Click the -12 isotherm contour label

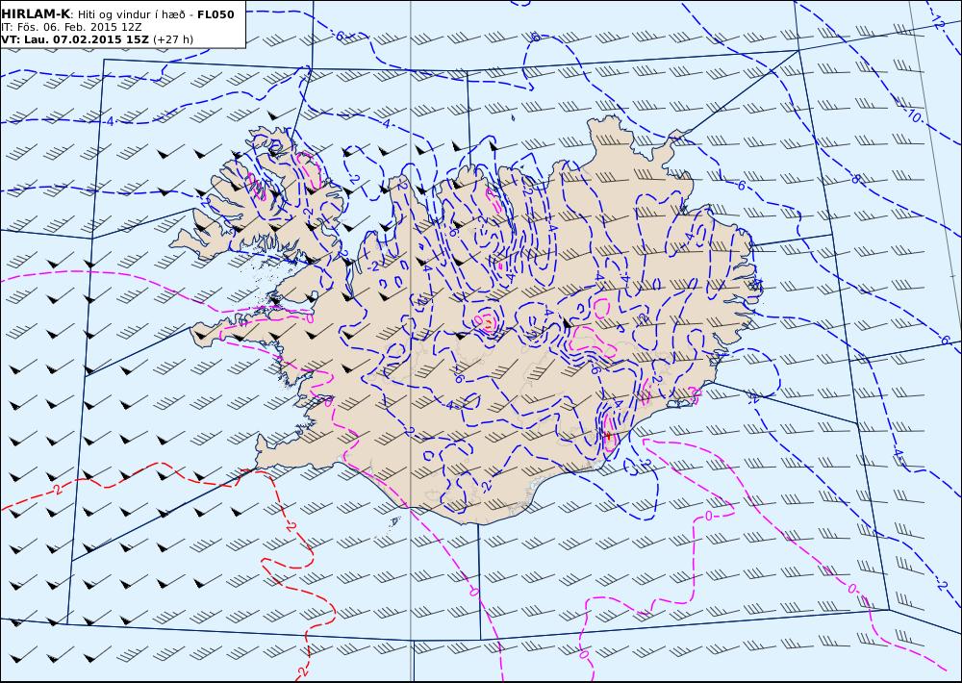[939, 23]
